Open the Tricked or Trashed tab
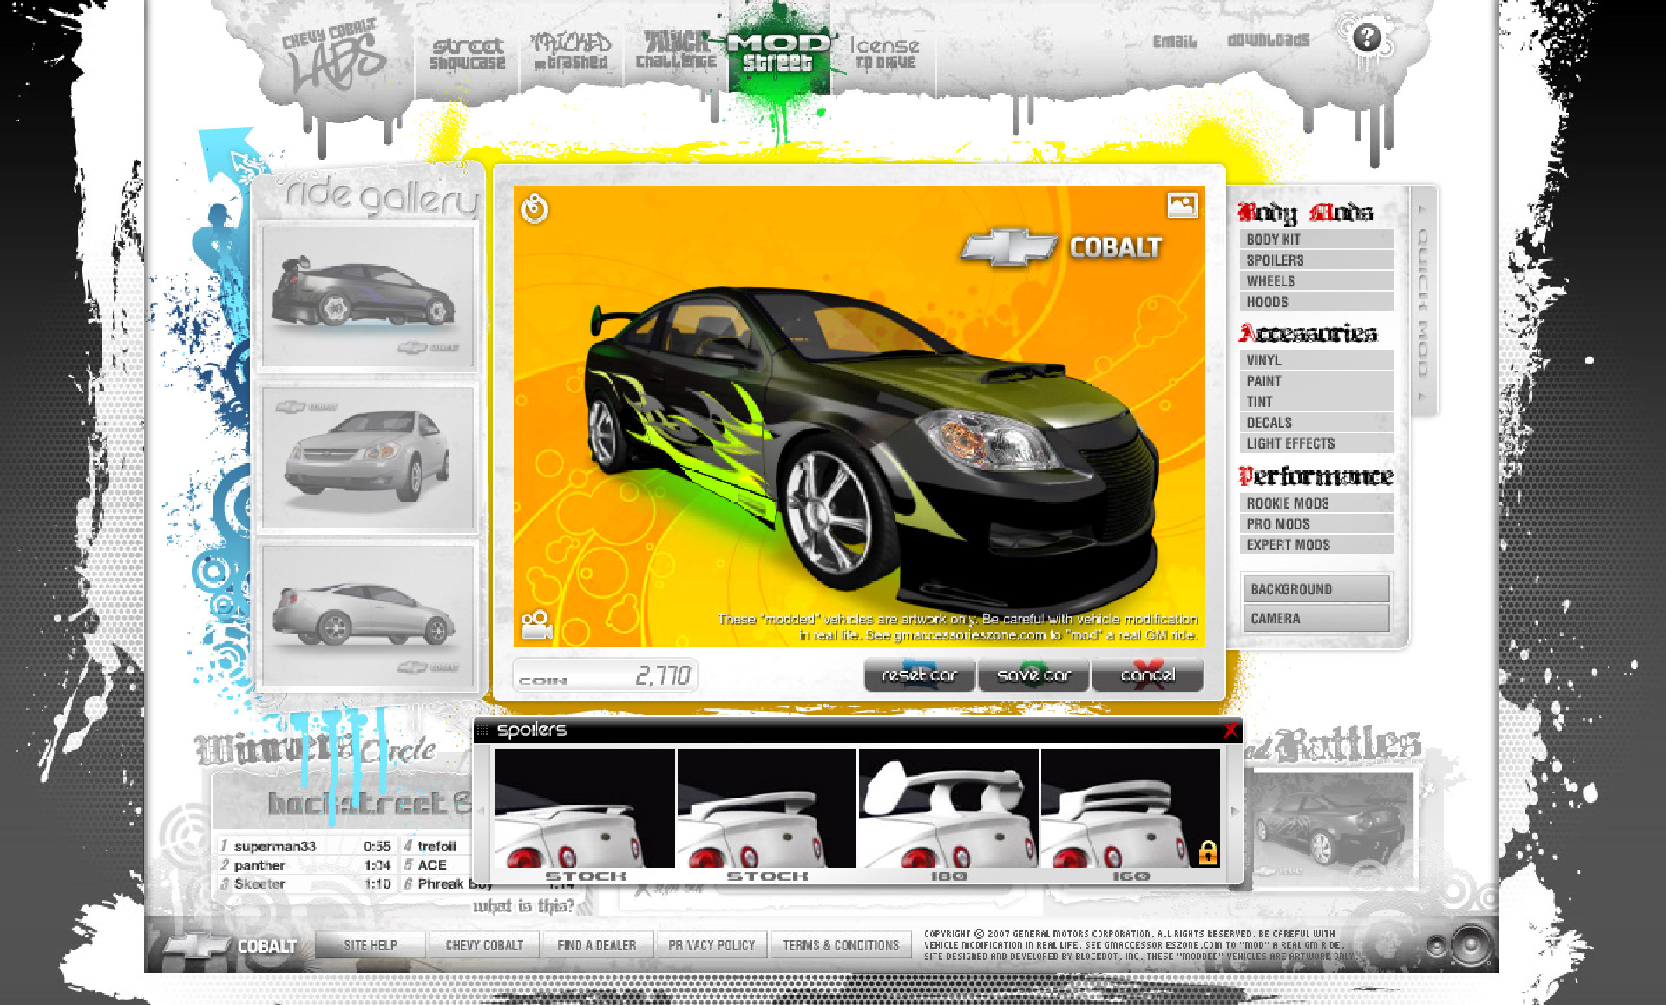Screen dimensions: 1666x1005 pos(570,52)
